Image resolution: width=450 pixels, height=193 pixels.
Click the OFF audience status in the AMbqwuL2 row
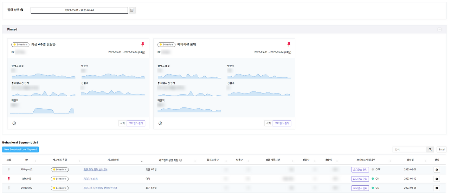tap(378, 169)
